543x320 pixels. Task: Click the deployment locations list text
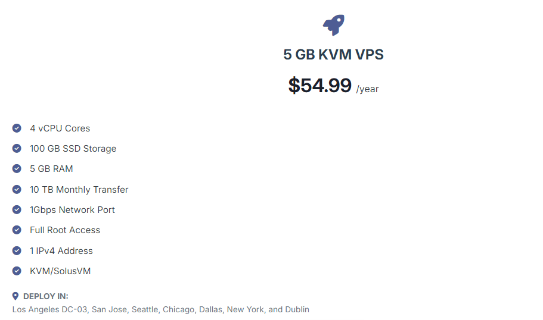click(x=161, y=309)
